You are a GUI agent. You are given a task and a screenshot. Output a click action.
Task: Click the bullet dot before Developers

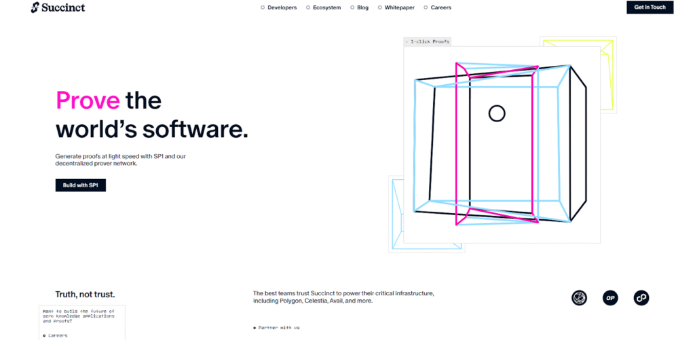tap(263, 7)
